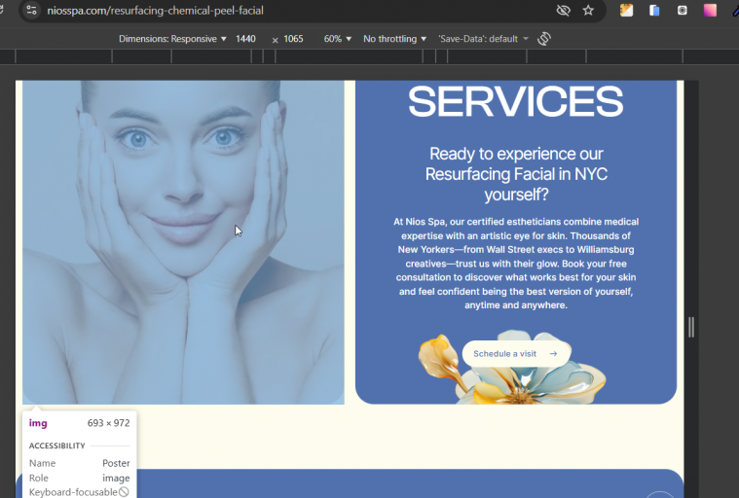Screen dimensions: 739x498
Task: Click the Role row value image
Action: tap(116, 478)
